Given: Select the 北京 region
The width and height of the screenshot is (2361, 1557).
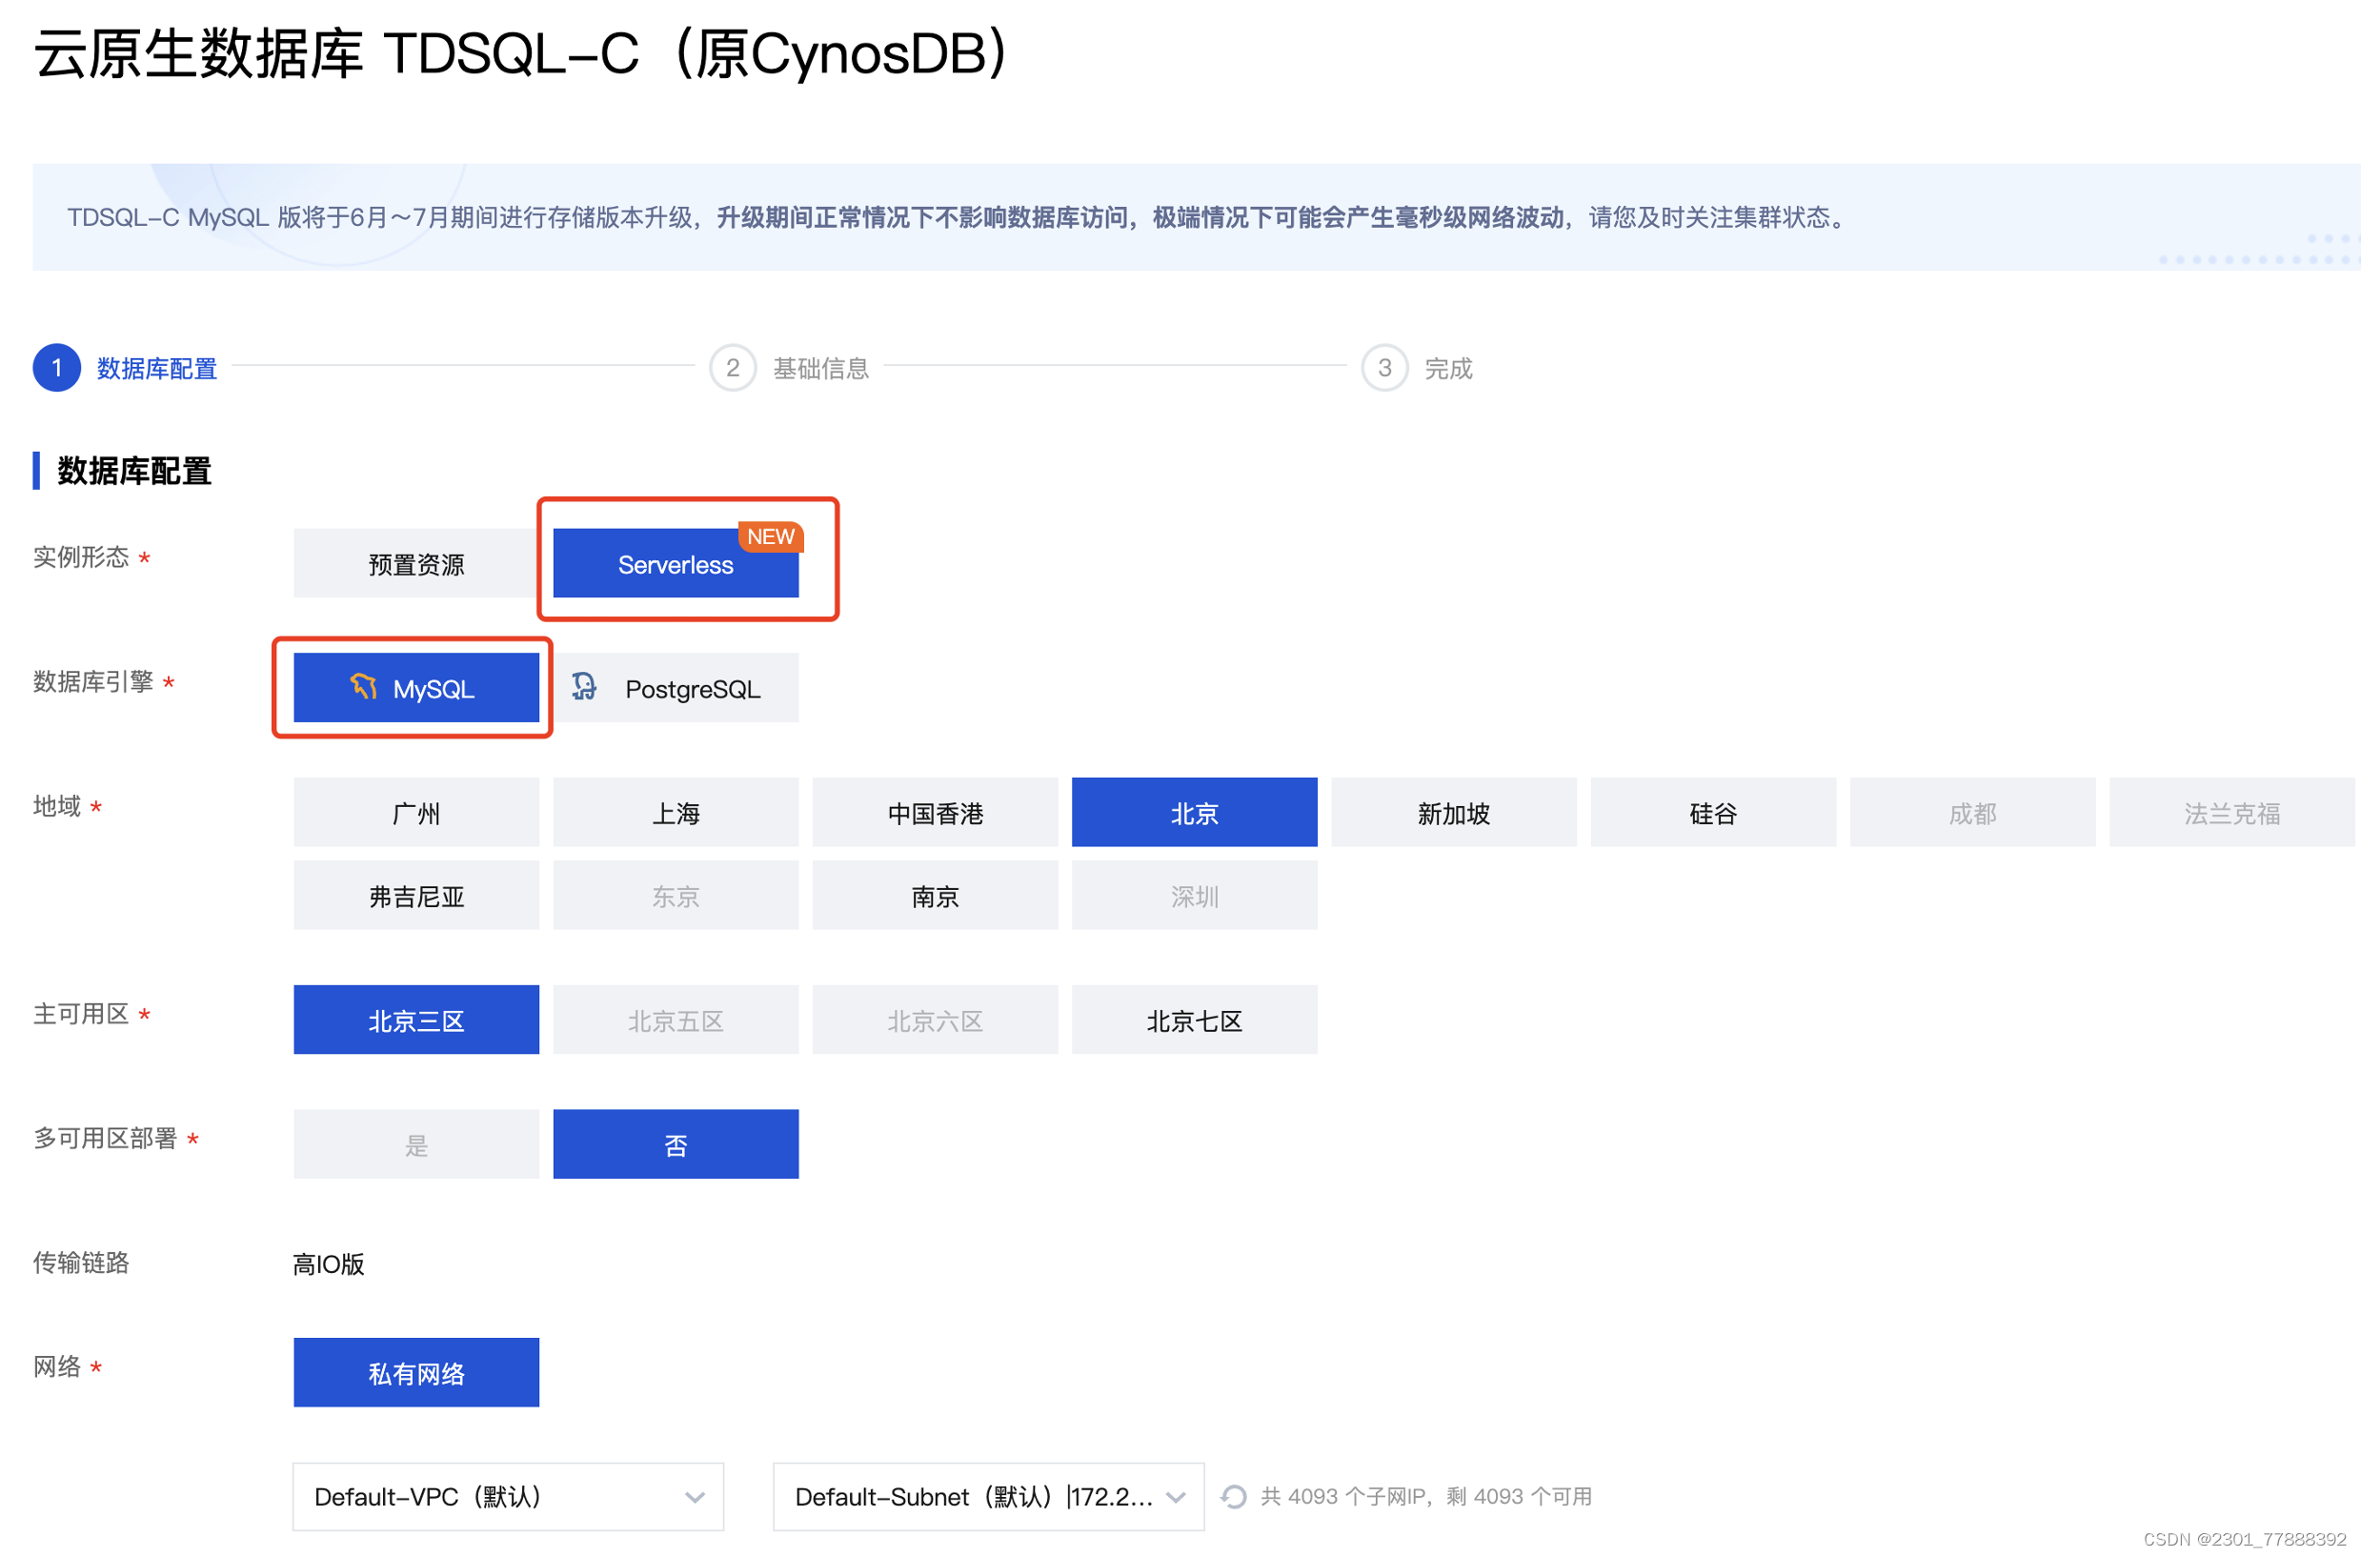Looking at the screenshot, I should click(x=1195, y=812).
